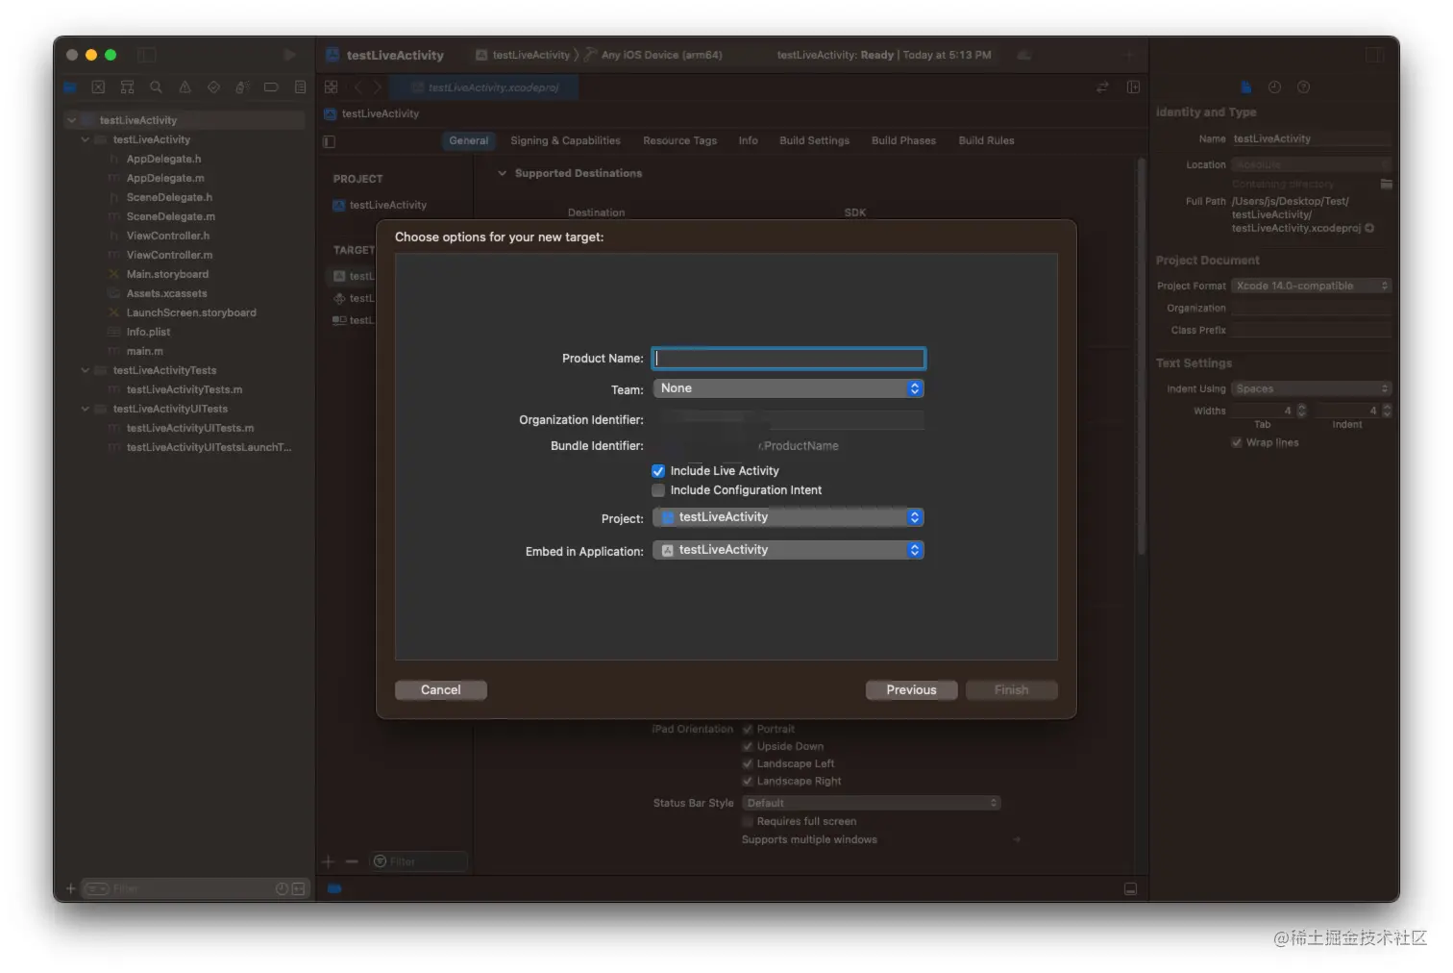Click the Tab width stepper
The image size is (1453, 973).
pos(1302,411)
